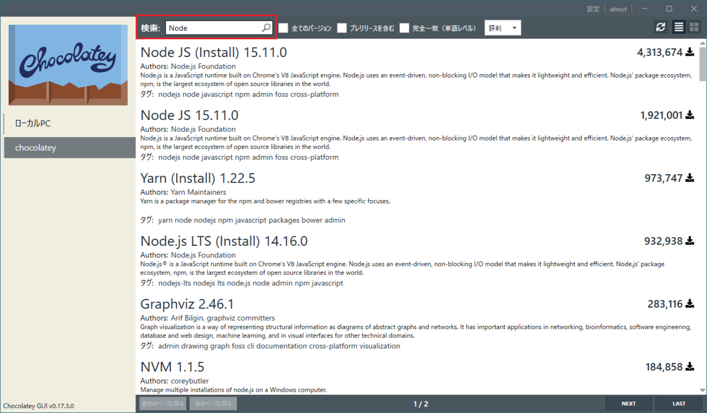Click 前のページに戻る button
The image size is (707, 413).
213,404
